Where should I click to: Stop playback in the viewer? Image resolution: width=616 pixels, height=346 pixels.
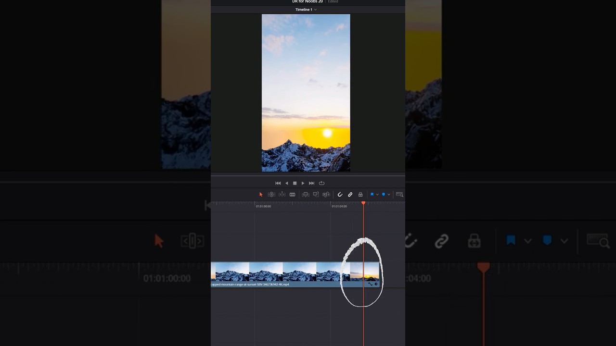pyautogui.click(x=295, y=183)
